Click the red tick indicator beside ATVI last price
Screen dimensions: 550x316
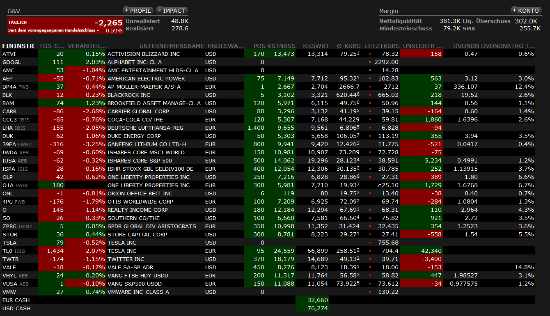click(370, 54)
